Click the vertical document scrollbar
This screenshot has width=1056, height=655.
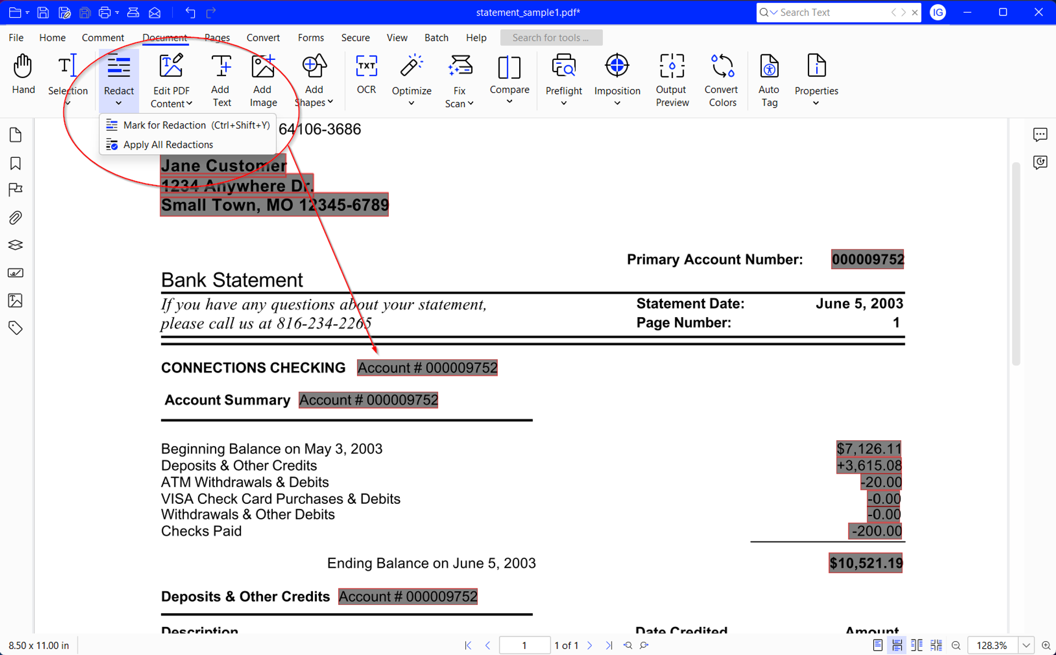pos(1016,264)
